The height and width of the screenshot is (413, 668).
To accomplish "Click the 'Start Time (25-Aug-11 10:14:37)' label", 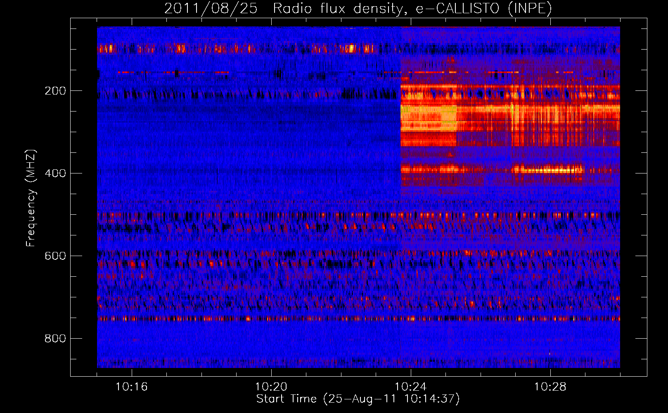I will pos(358,399).
